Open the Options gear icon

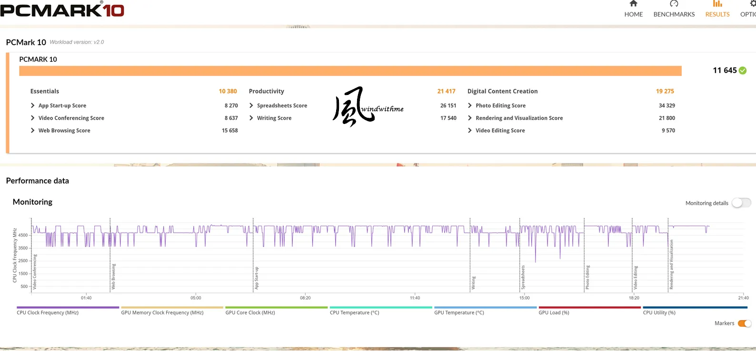click(x=753, y=3)
